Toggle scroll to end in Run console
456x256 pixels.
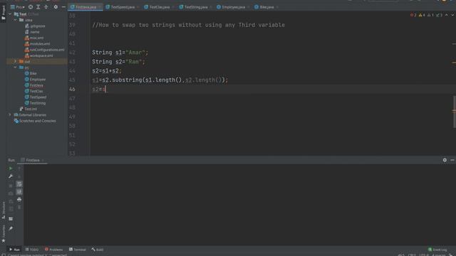19,192
